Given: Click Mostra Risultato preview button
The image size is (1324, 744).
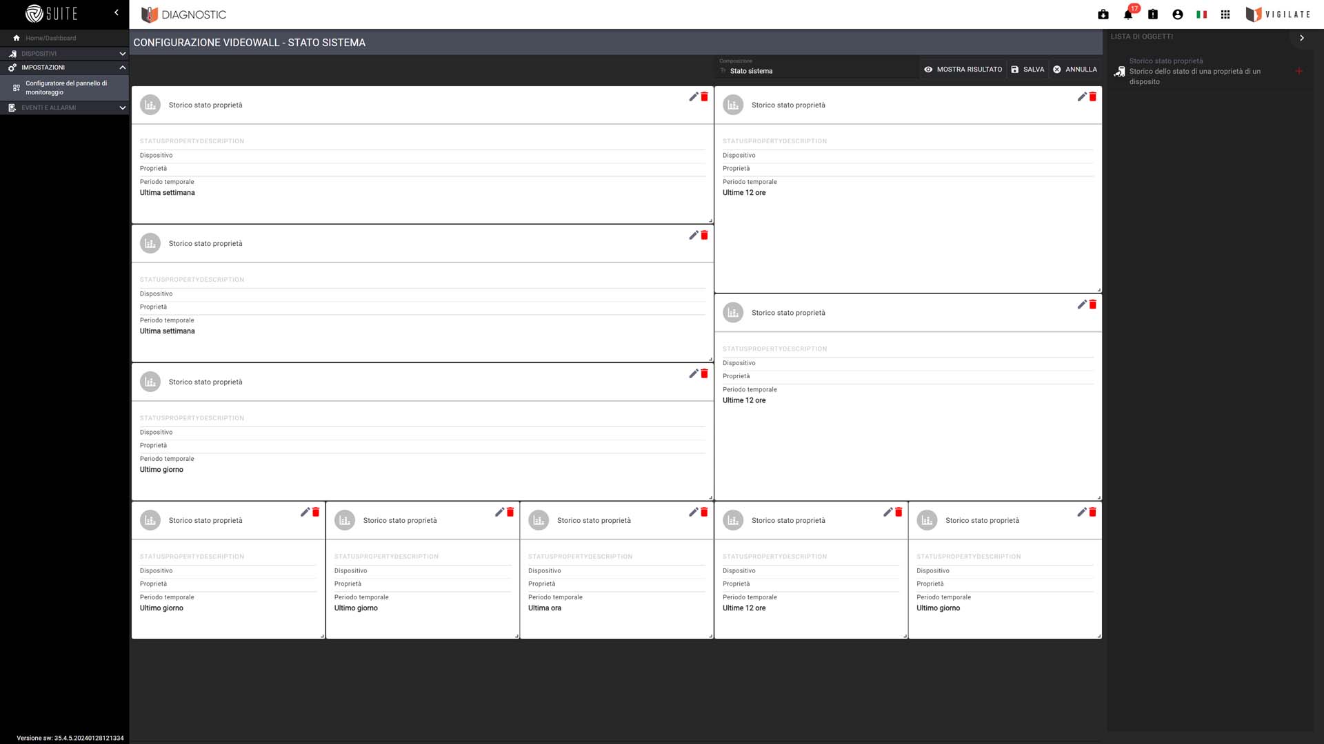Looking at the screenshot, I should tap(963, 70).
